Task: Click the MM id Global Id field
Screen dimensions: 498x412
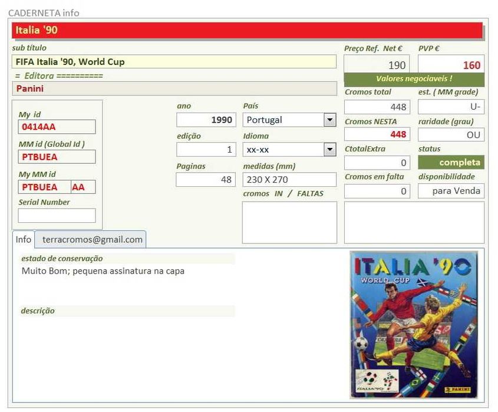Action: pos(57,157)
